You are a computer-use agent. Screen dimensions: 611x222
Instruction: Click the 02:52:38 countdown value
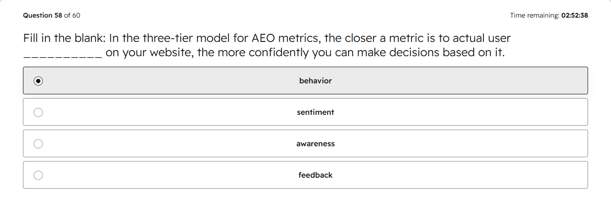point(575,15)
